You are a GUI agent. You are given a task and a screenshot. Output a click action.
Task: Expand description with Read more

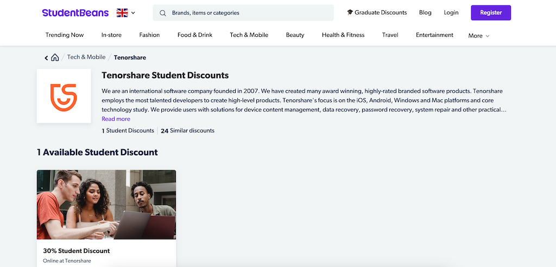click(116, 119)
